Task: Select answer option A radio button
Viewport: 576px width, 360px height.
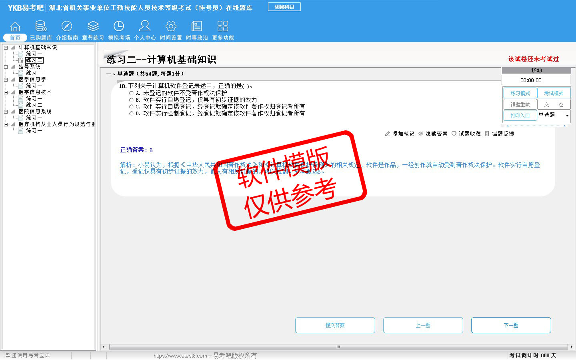Action: coord(131,93)
